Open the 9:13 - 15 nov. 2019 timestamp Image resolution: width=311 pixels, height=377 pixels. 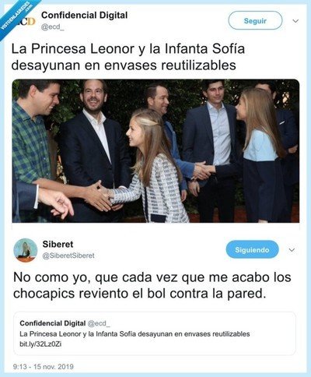tap(44, 367)
